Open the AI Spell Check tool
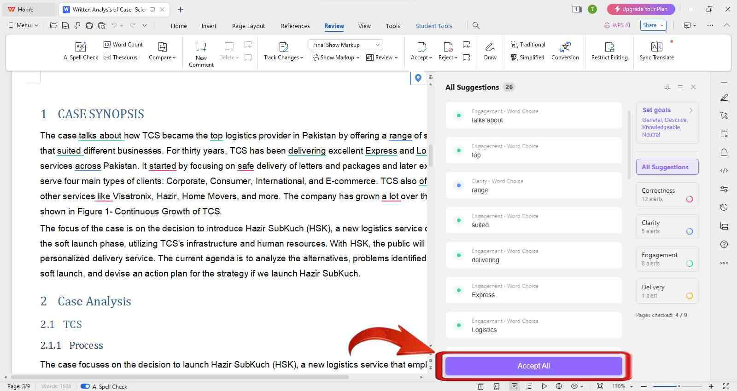 81,51
